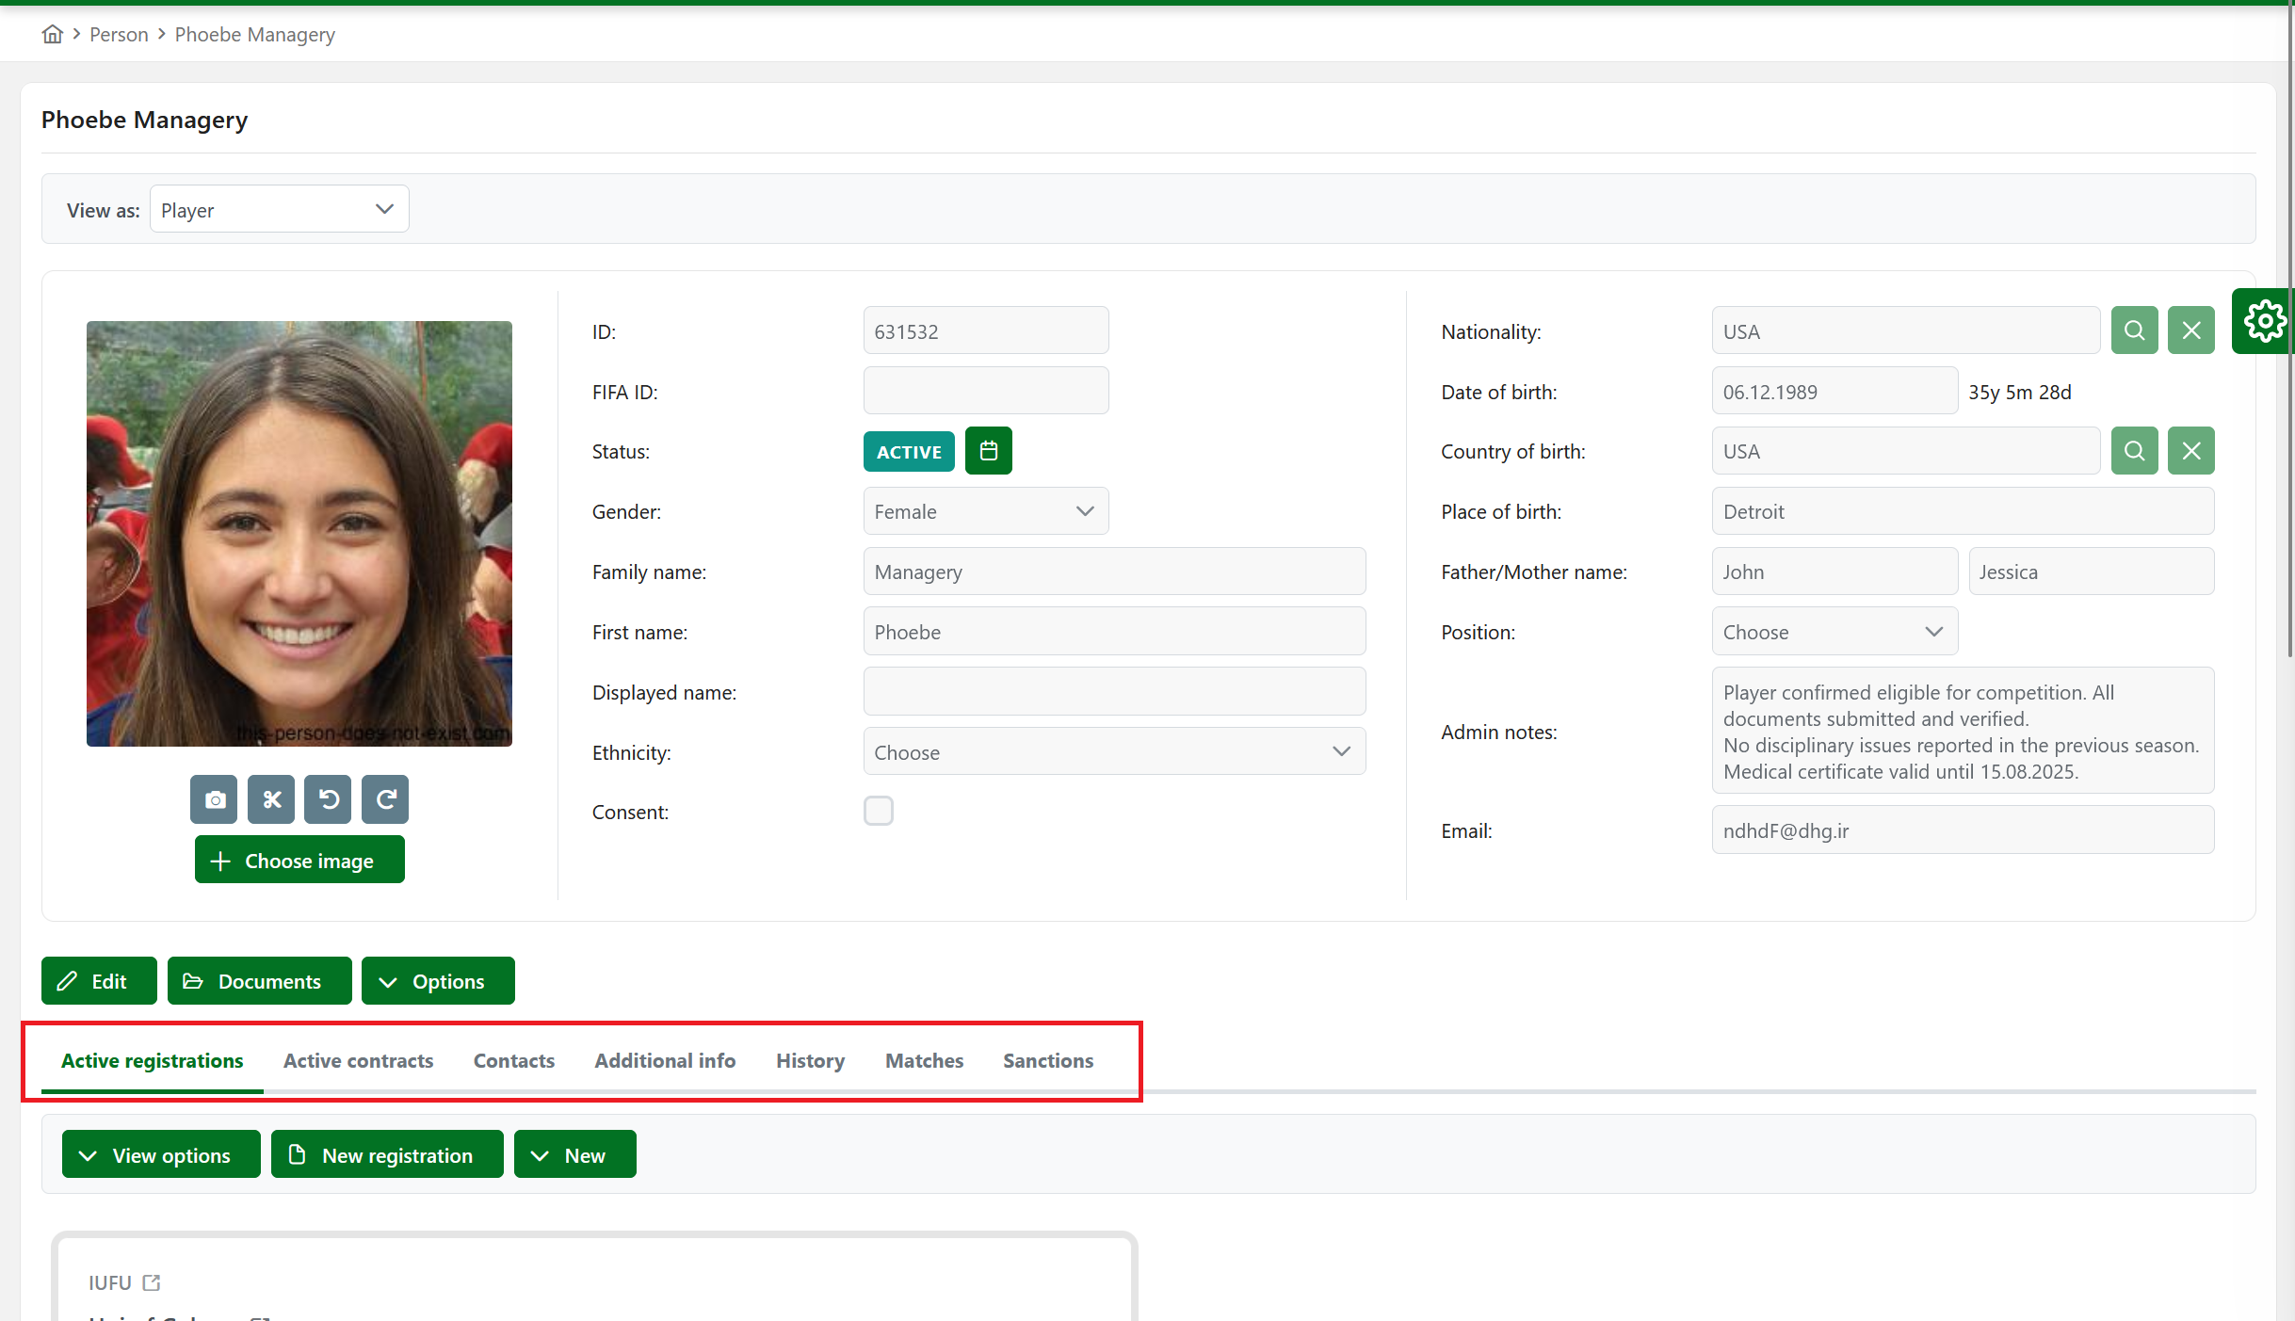This screenshot has width=2295, height=1321.
Task: Click the New registration button
Action: [x=387, y=1155]
